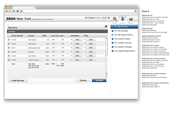Click the browser forward arrow
This screenshot has width=183, height=118.
[x=10, y=11]
